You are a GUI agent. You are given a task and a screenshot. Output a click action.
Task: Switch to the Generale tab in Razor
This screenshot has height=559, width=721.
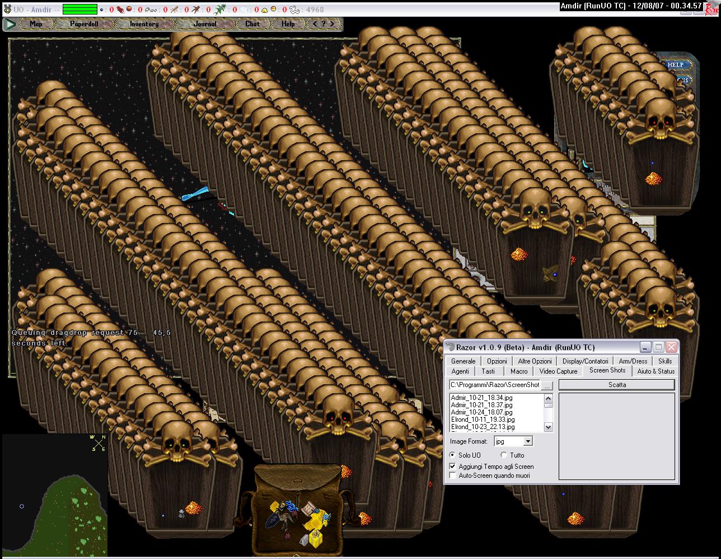click(463, 361)
